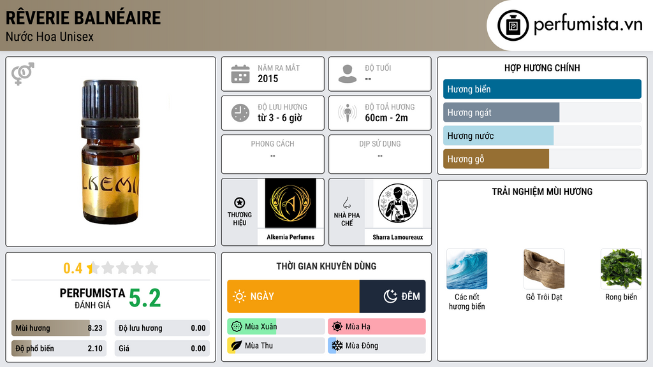Click the calendar icon for release year

click(240, 74)
